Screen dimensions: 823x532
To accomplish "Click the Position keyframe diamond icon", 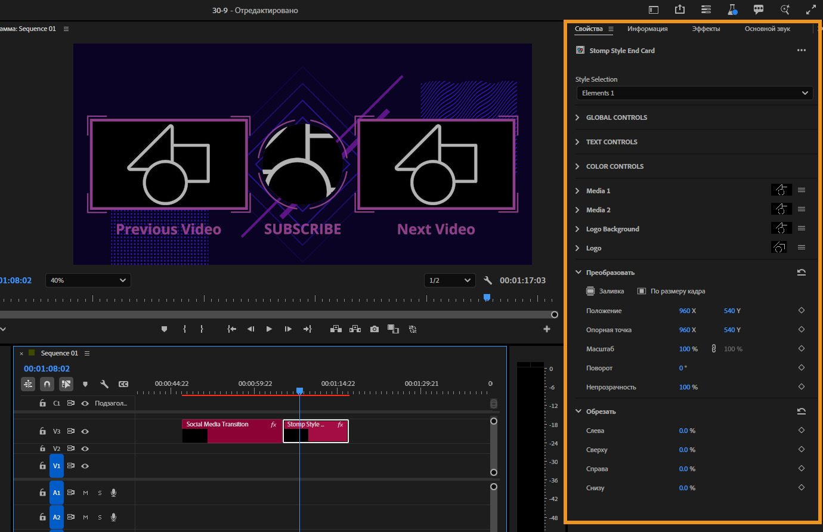I will 801,311.
